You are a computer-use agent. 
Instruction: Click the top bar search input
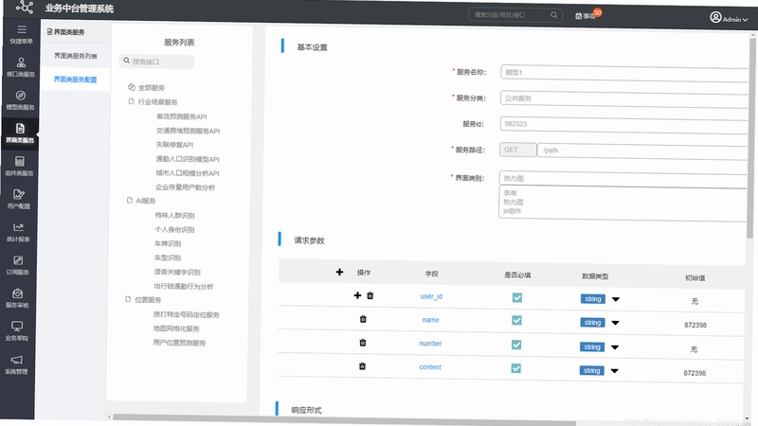(x=515, y=15)
